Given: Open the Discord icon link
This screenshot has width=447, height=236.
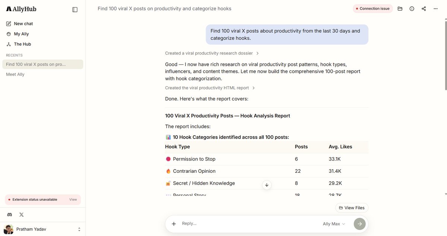Looking at the screenshot, I should pos(10,214).
